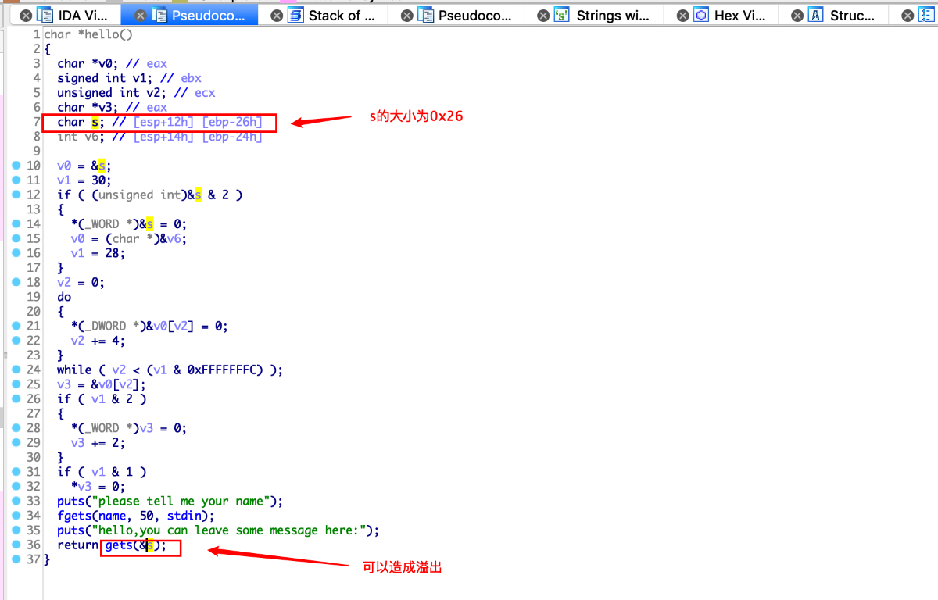Image resolution: width=938 pixels, height=600 pixels.
Task: Close the rightmost partially shown tab
Action: 907,15
